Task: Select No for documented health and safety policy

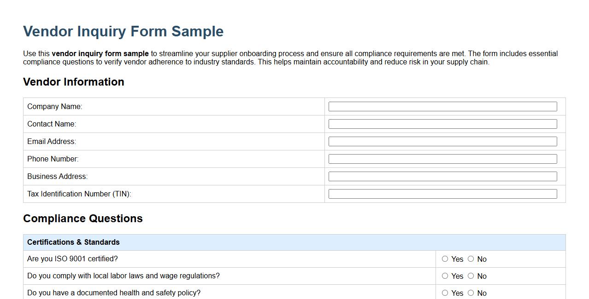Action: pos(471,293)
